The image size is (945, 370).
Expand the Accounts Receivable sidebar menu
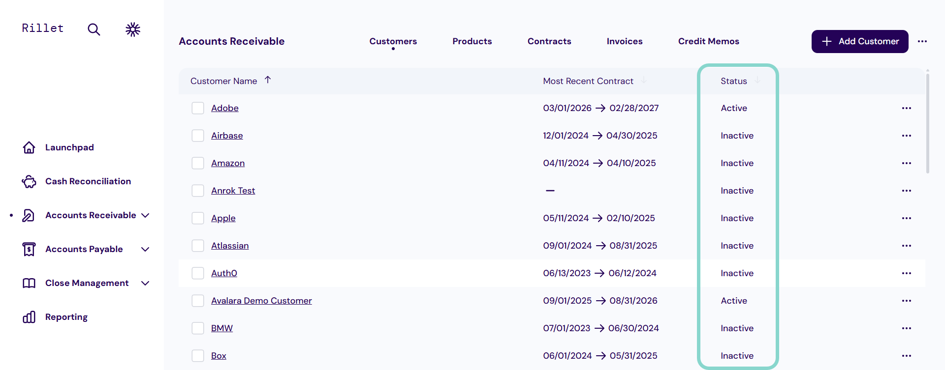coord(145,215)
